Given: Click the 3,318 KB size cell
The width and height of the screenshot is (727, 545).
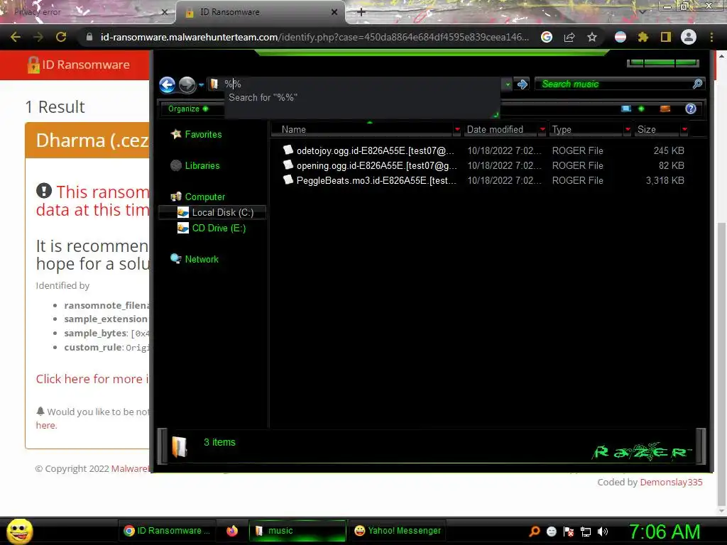Looking at the screenshot, I should click(x=665, y=180).
